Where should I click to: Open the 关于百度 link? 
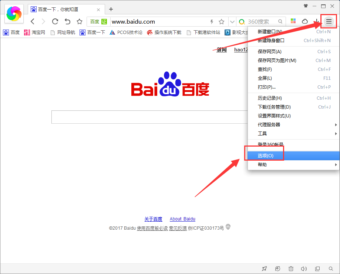point(153,219)
